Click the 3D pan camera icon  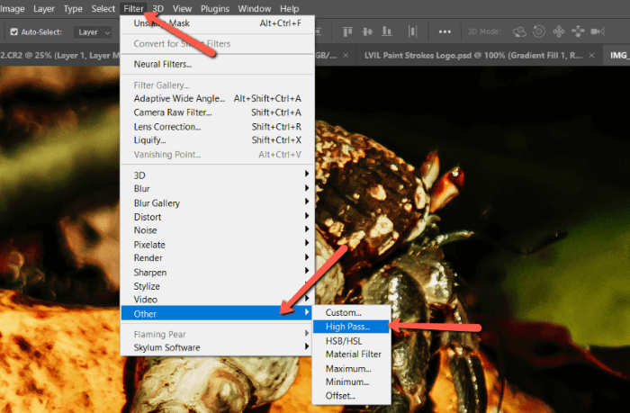click(557, 31)
